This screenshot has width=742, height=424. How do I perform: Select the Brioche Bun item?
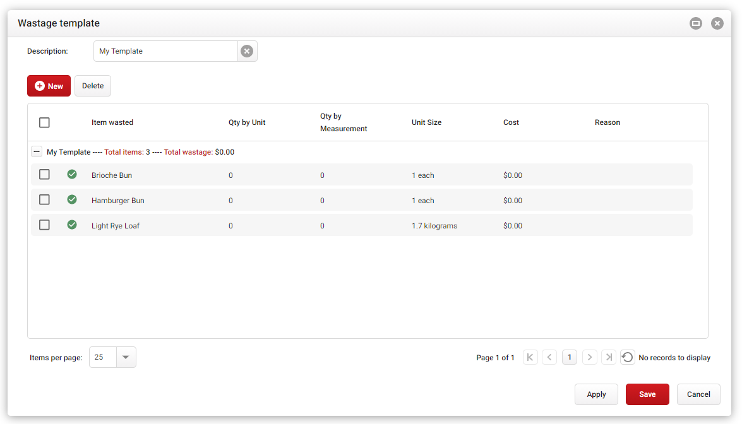coord(112,175)
